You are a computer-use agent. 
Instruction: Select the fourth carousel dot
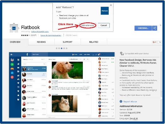pos(64,48)
